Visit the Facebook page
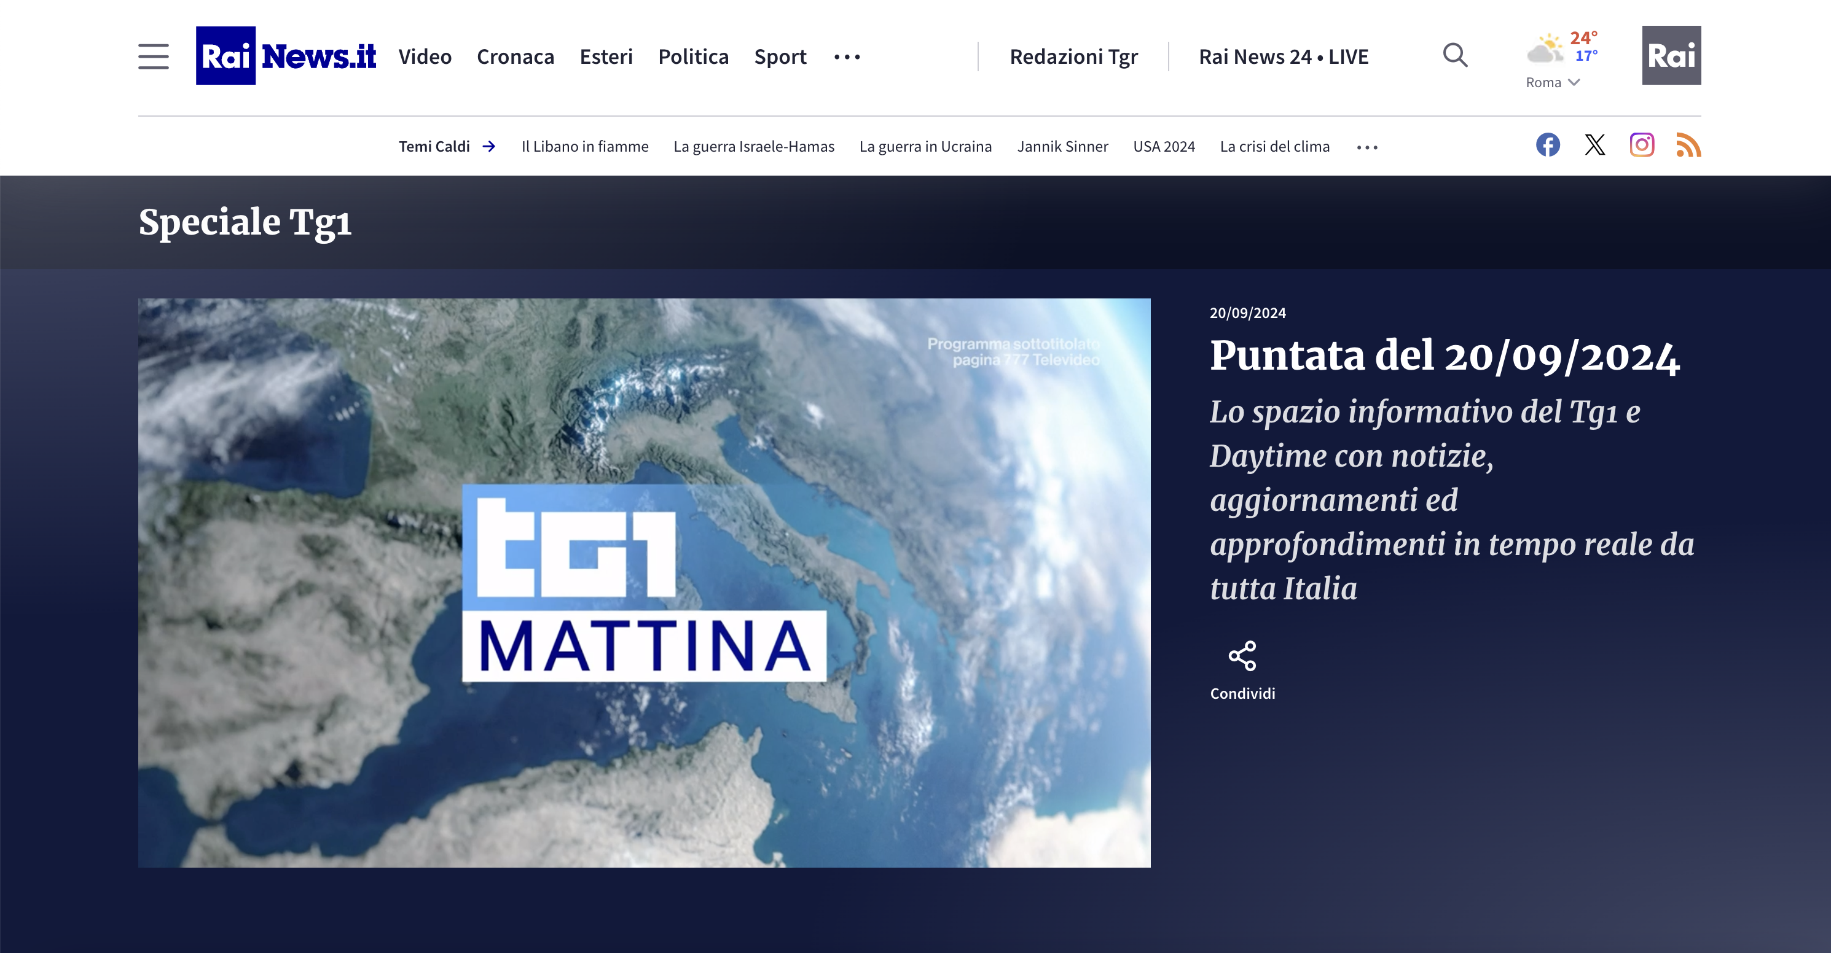The height and width of the screenshot is (953, 1831). (1548, 145)
